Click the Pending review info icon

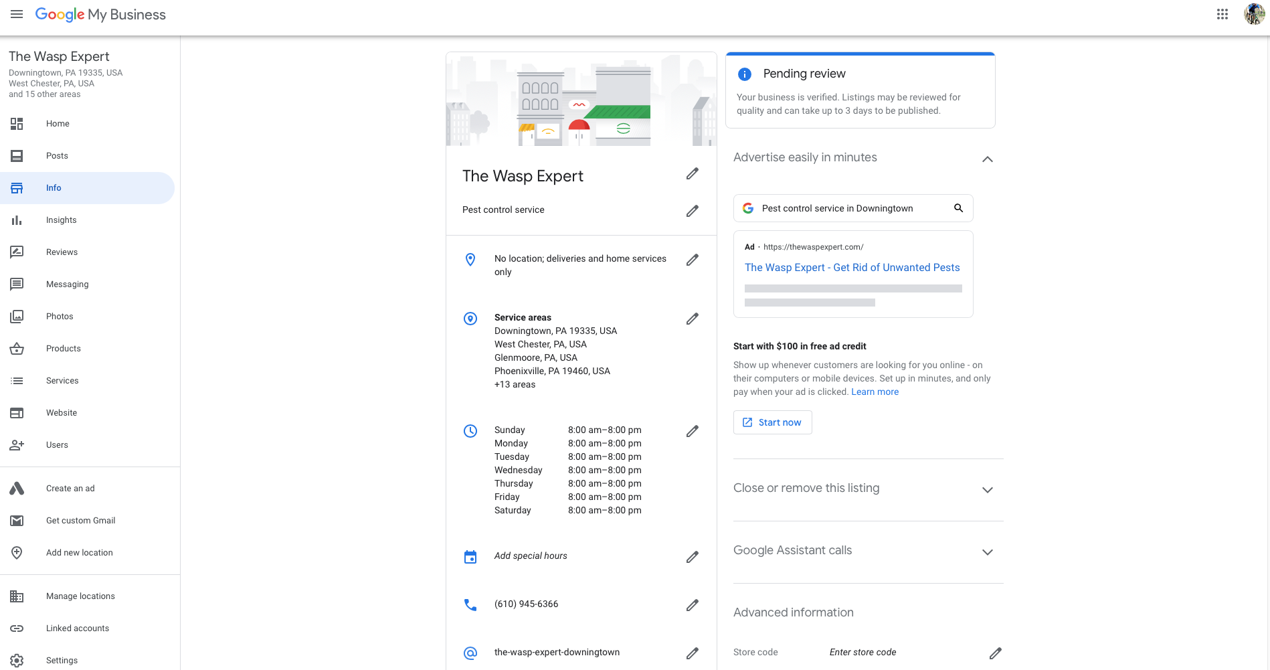coord(745,74)
